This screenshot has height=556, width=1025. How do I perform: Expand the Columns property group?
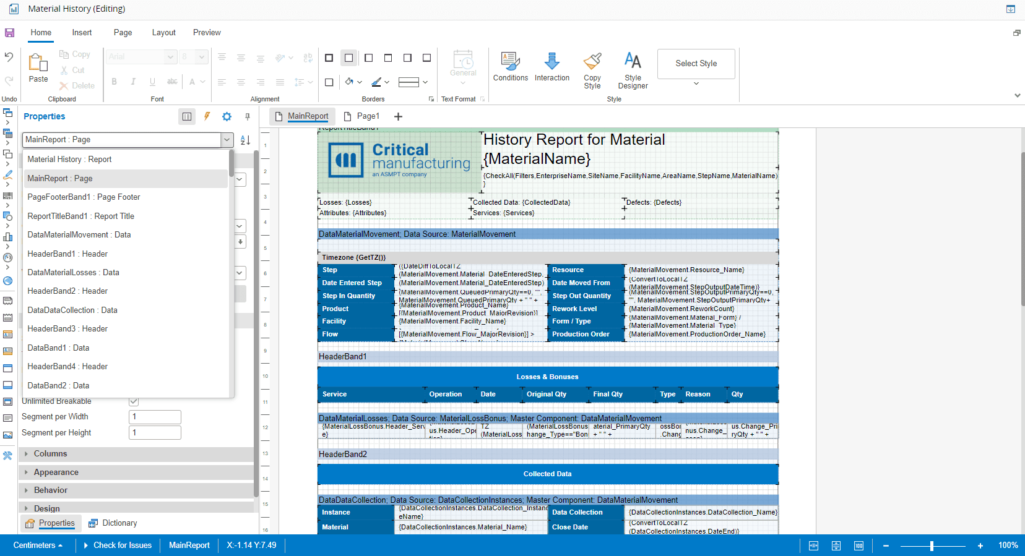[x=50, y=454]
